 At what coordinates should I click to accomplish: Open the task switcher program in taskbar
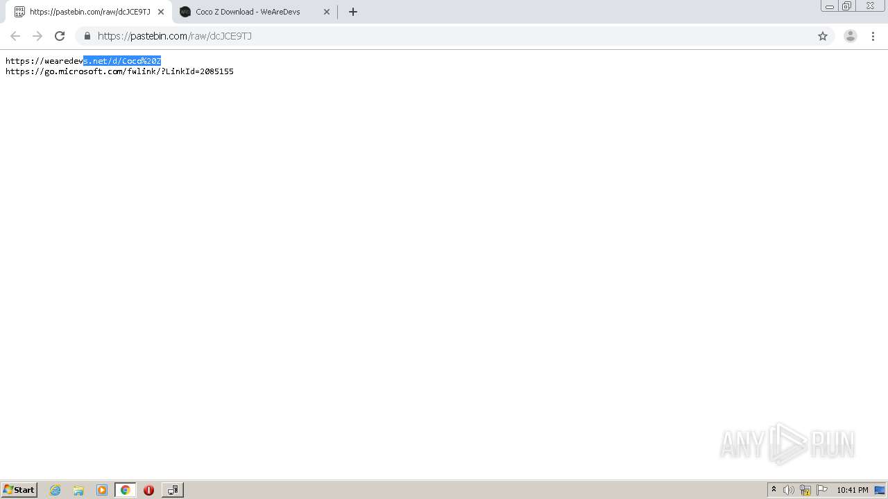[173, 490]
